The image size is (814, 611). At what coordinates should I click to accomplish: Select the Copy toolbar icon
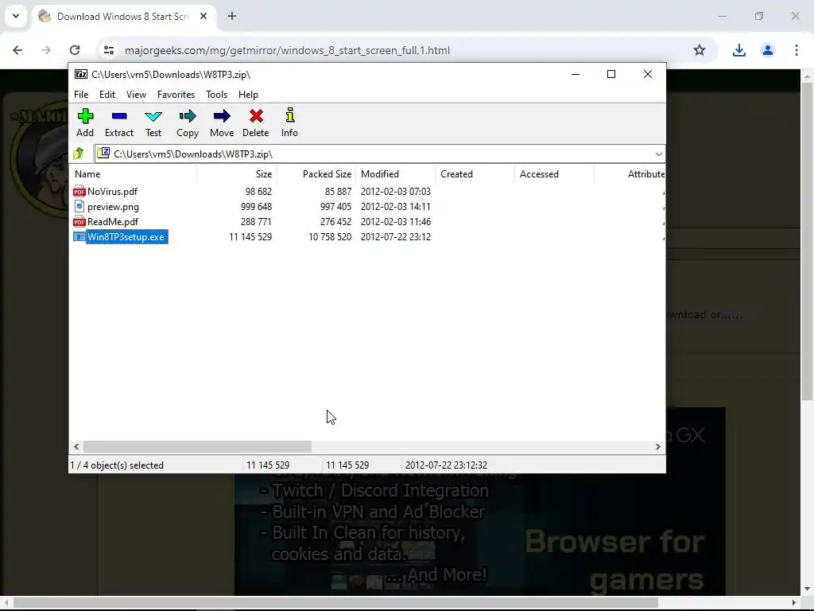coord(188,116)
